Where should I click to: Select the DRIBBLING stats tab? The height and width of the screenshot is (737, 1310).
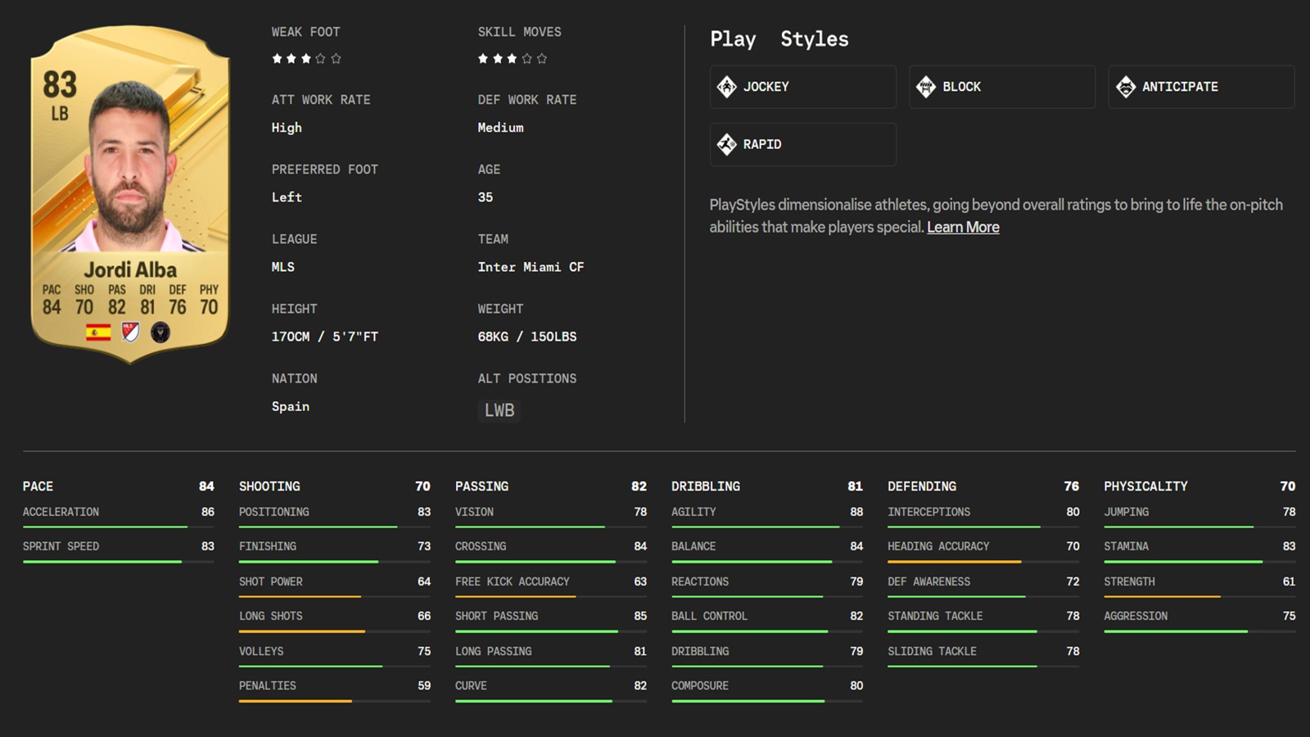[707, 486]
